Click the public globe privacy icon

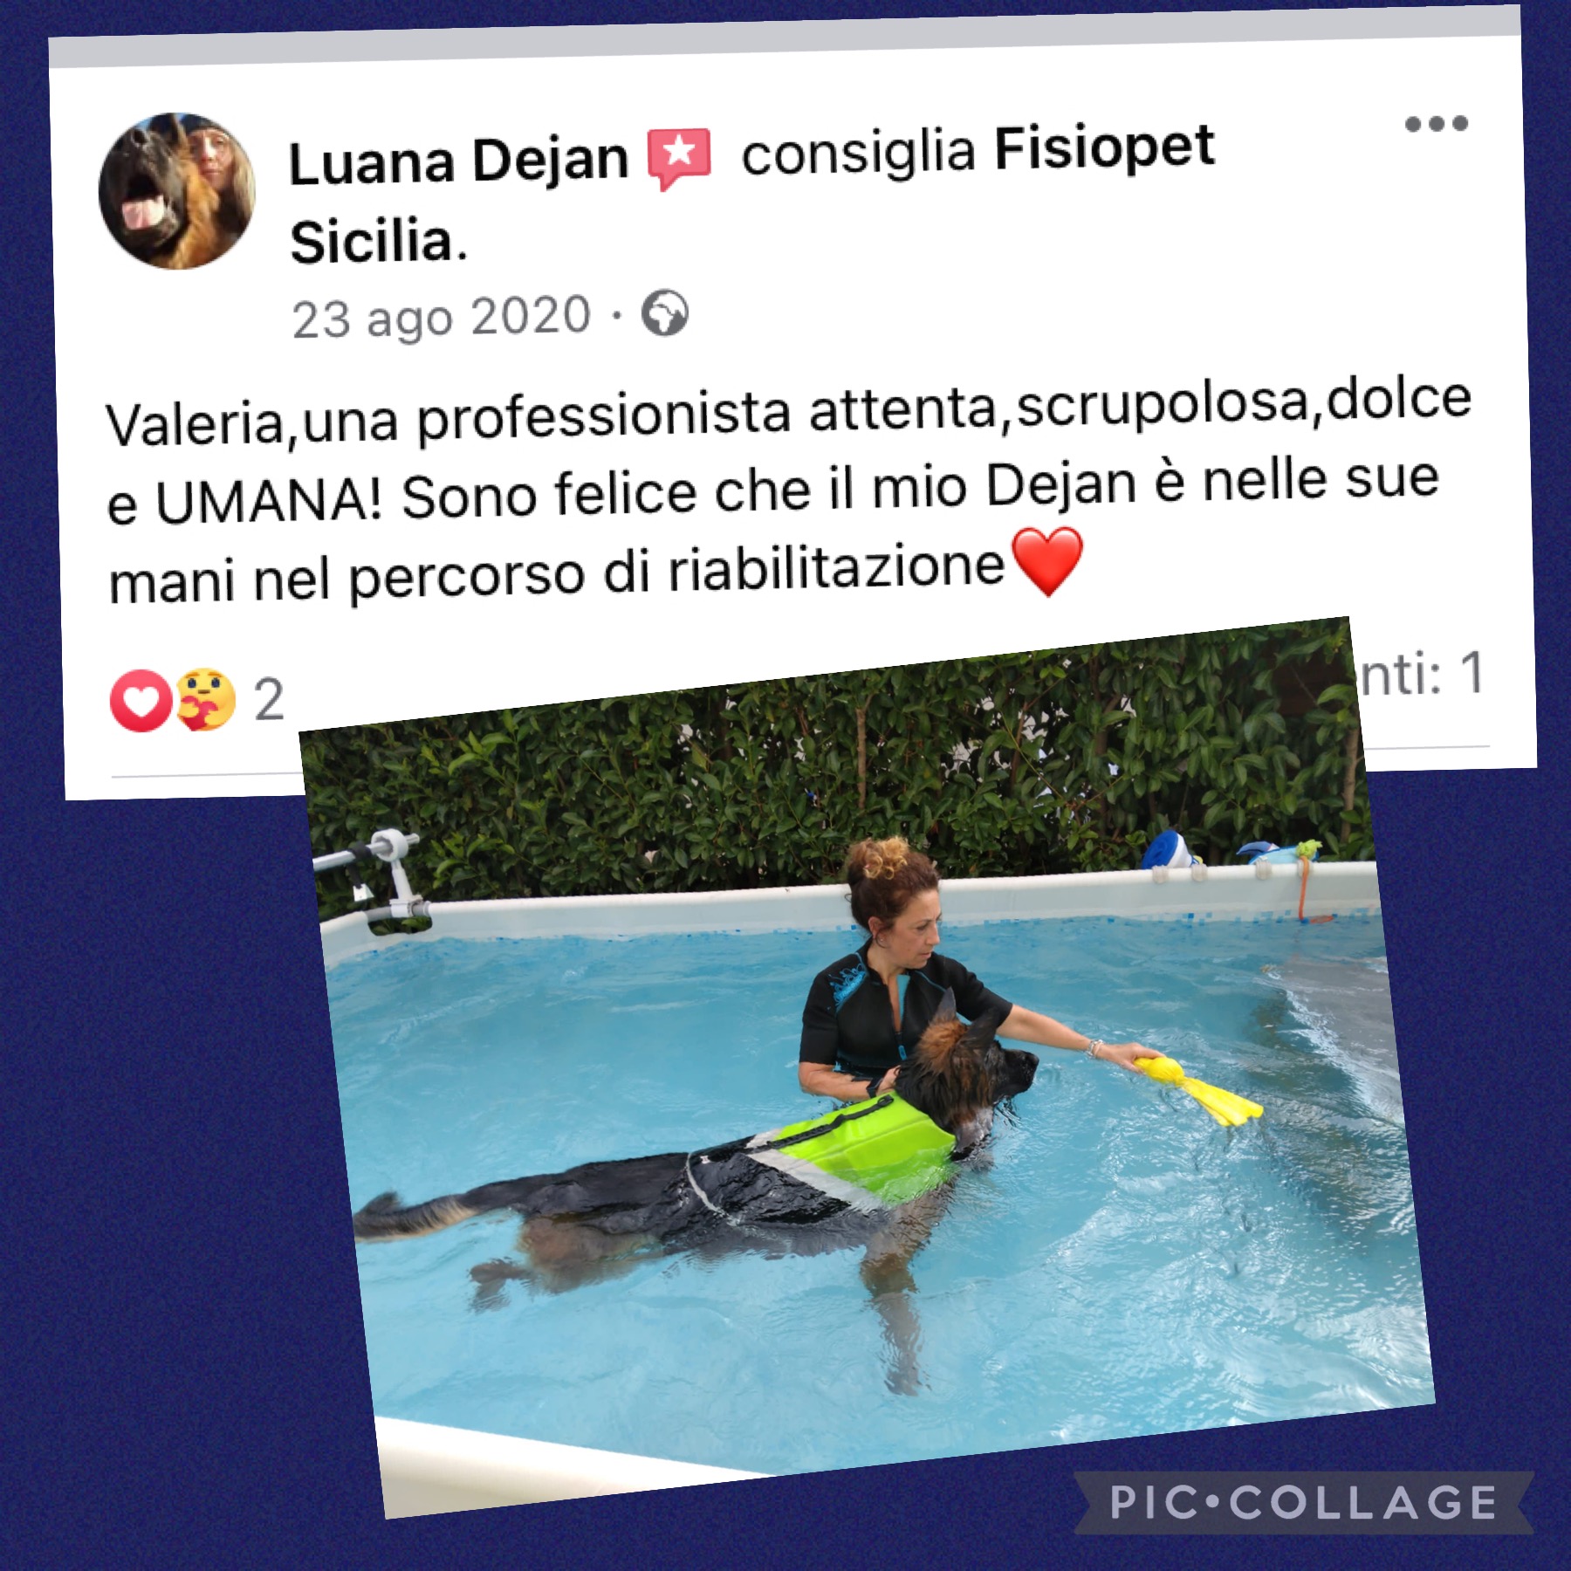click(x=664, y=312)
